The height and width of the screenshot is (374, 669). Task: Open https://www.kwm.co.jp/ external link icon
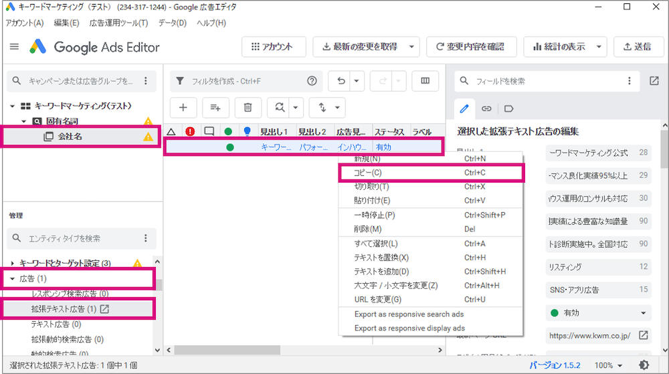(x=644, y=336)
